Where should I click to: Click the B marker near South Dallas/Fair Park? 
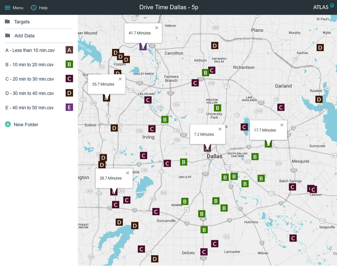coord(255,156)
